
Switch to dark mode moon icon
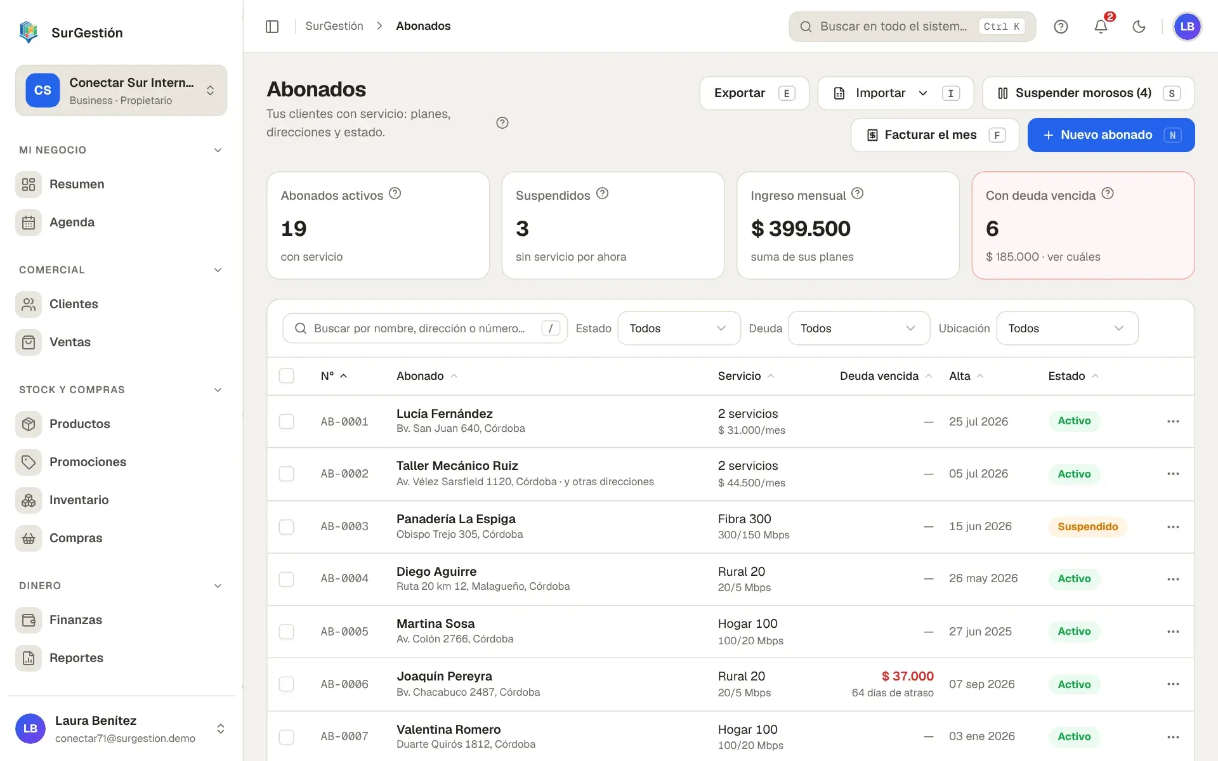coord(1139,26)
